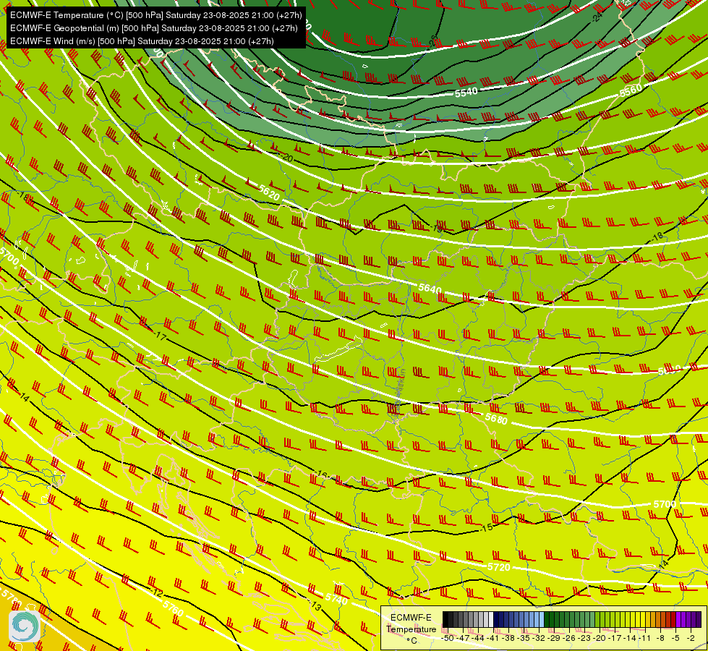This screenshot has height=651, width=708.
Task: Click the -29 value in the legend
Action: tap(554, 638)
